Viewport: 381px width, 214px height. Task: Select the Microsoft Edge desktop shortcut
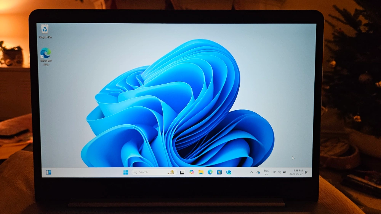point(46,54)
